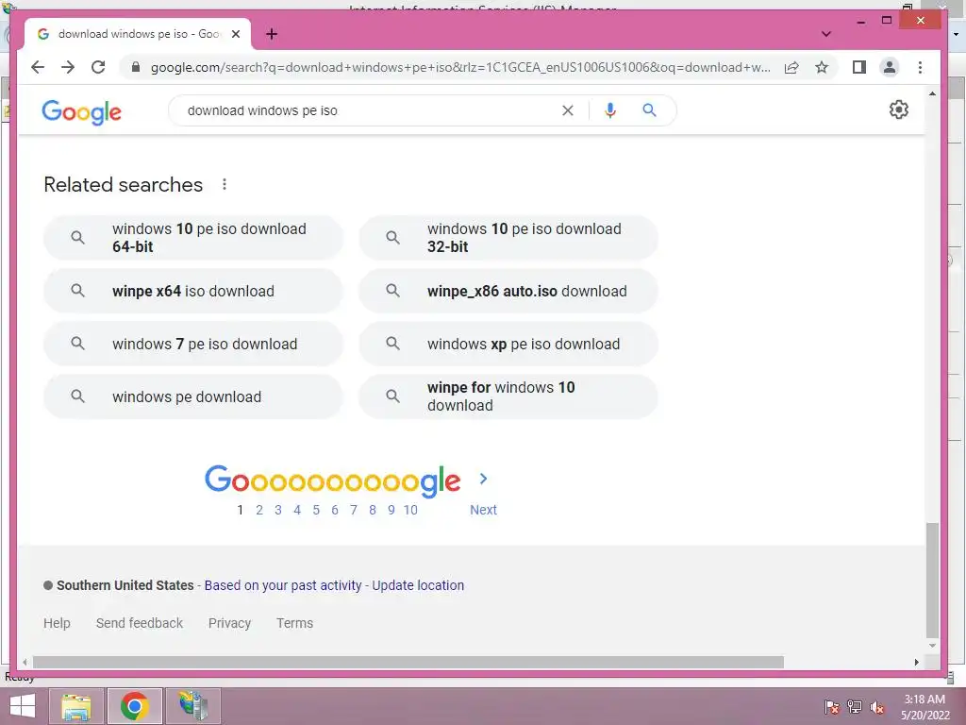Close the 'download windows pe iso' tab
Screen dimensions: 966x725
pos(235,34)
